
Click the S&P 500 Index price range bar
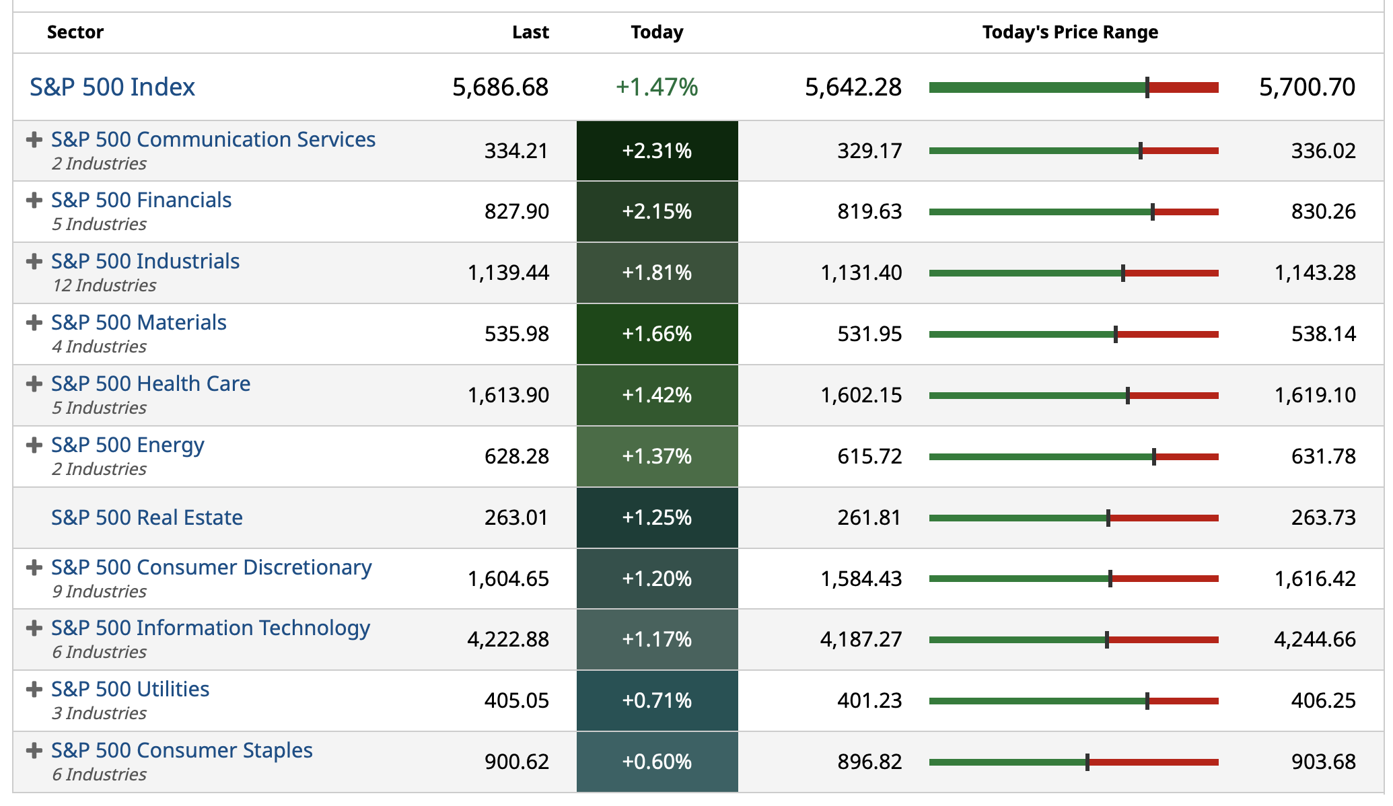pos(1073,87)
